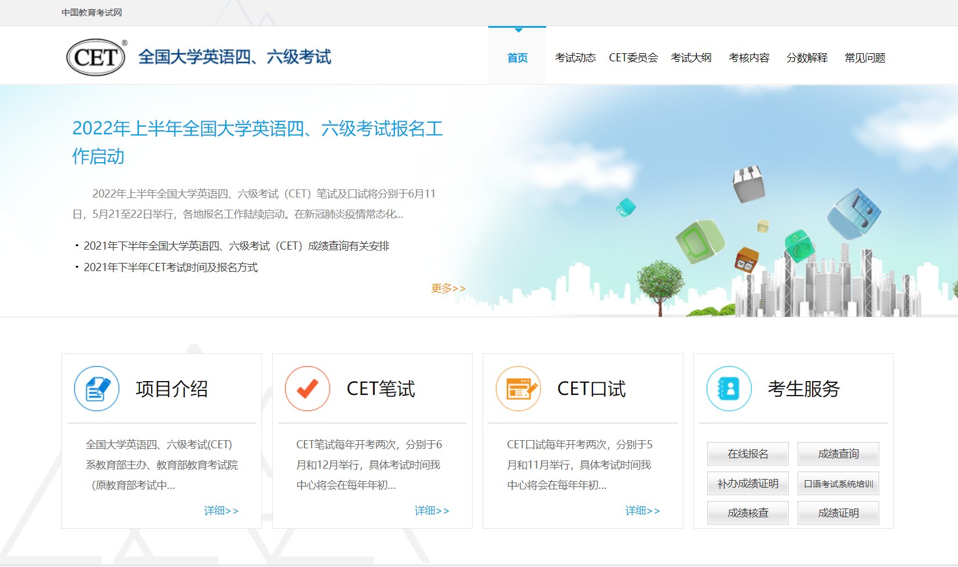Switch to the 考核内容 section
This screenshot has height=567, width=958.
click(749, 57)
